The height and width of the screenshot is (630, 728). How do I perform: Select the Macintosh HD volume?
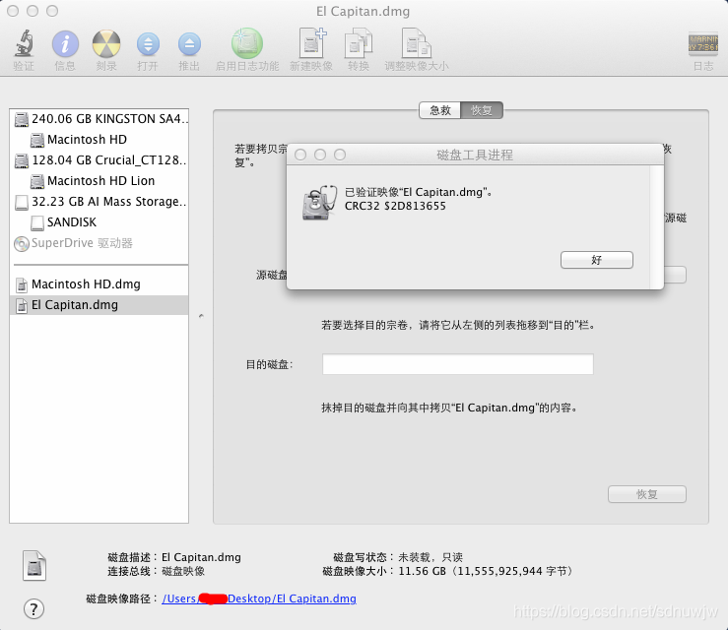99,139
